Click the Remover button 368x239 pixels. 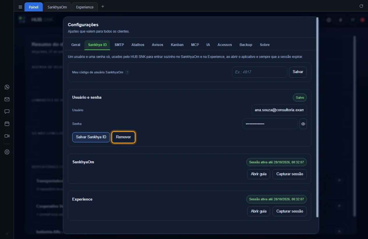point(123,137)
